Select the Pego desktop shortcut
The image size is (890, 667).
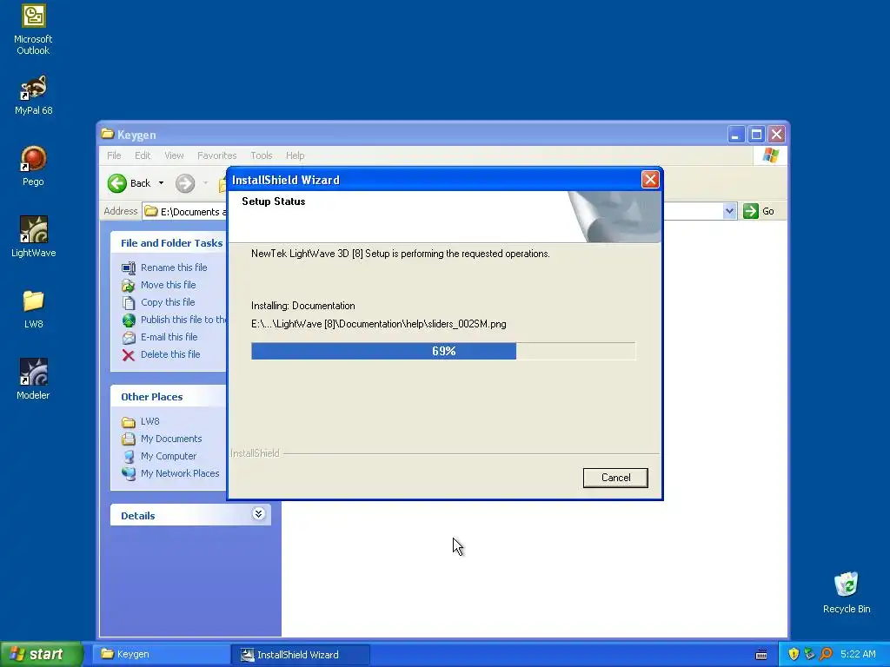(34, 166)
